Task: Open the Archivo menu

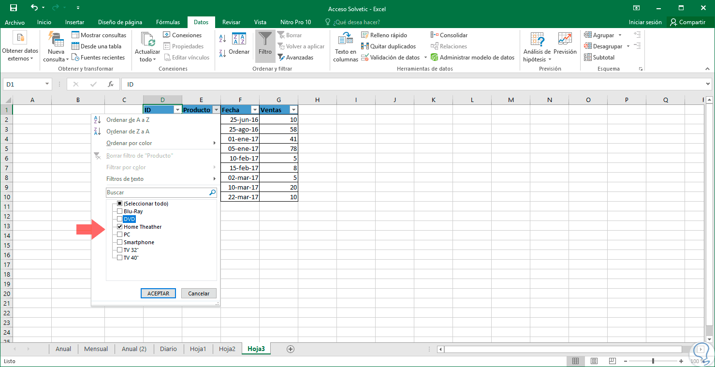Action: click(15, 22)
